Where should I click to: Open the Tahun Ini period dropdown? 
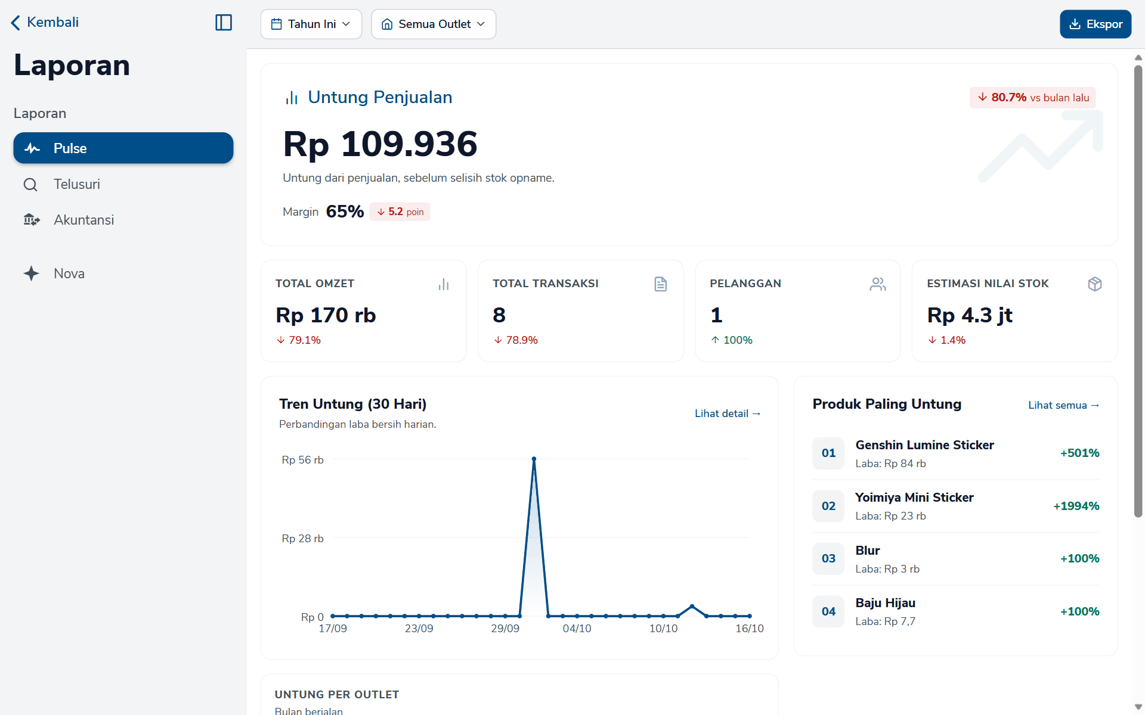311,24
